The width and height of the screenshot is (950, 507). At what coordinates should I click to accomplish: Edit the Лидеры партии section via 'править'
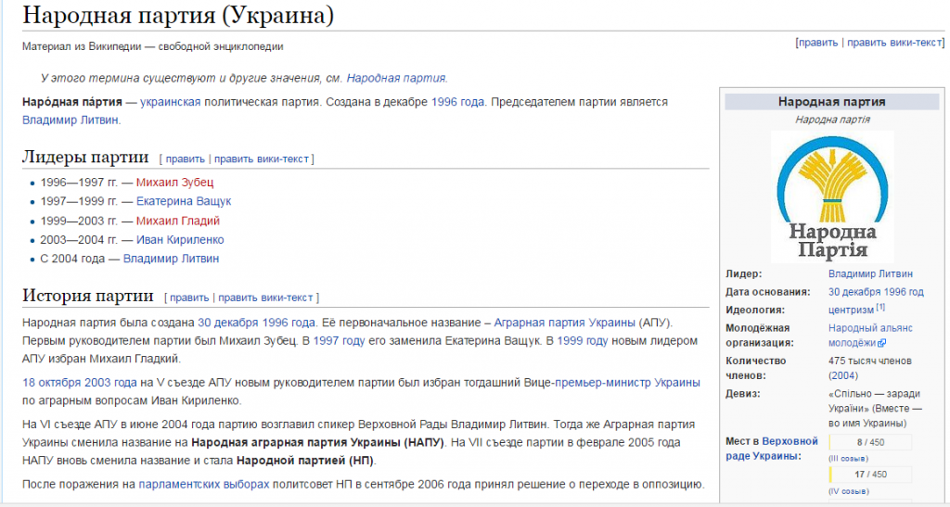coord(185,158)
